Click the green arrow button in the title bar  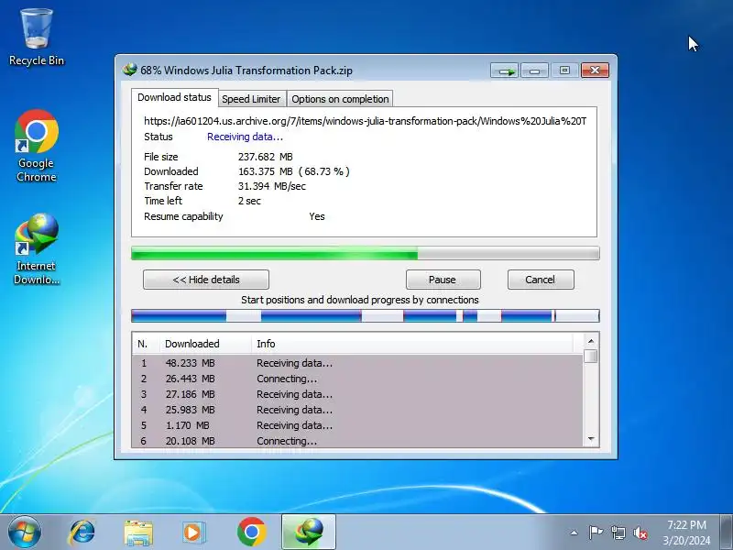coord(504,71)
